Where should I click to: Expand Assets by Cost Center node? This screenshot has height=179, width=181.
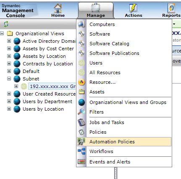9,49
